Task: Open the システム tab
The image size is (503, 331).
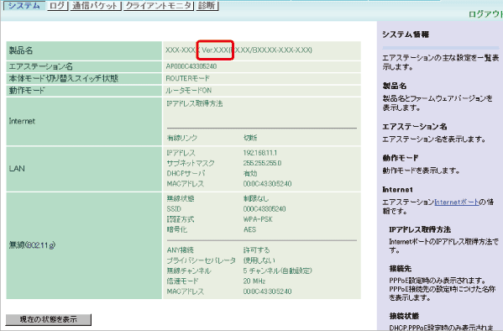Action: [24, 5]
